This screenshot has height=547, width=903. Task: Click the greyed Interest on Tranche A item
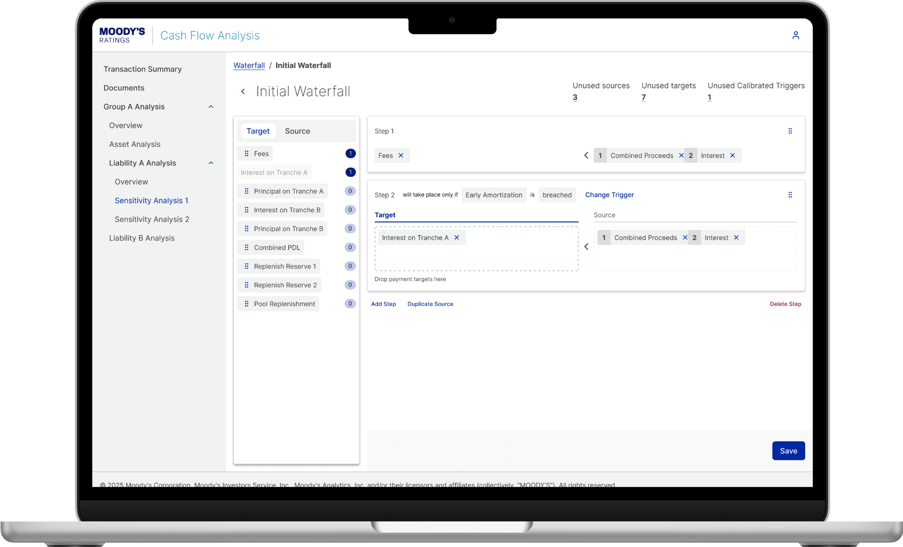(x=274, y=172)
